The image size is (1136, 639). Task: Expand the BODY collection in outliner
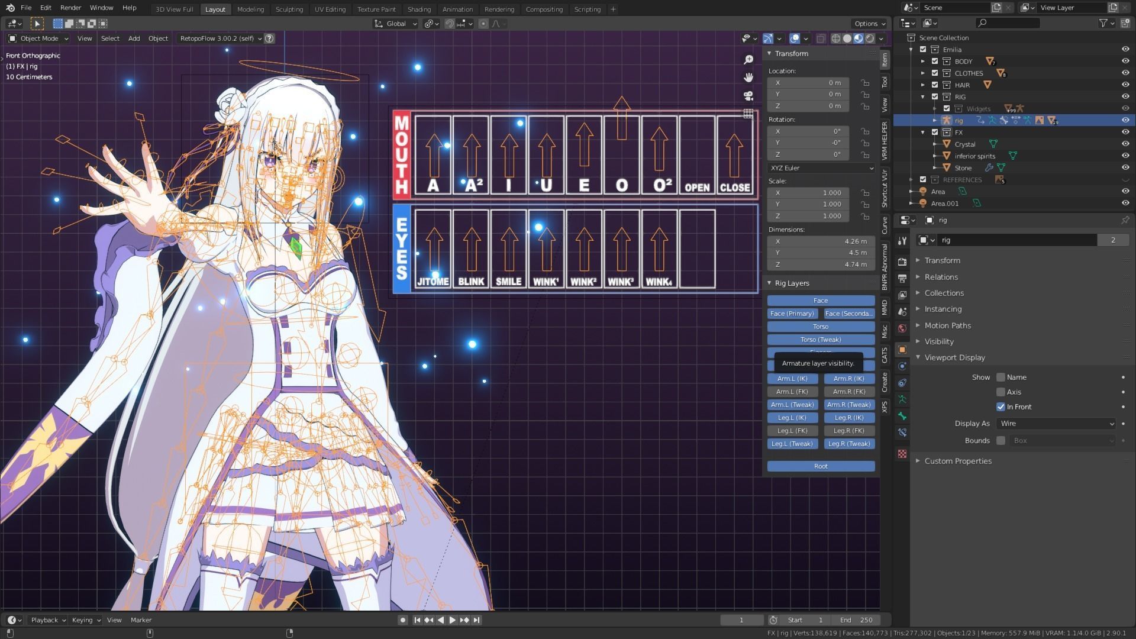[x=923, y=61]
